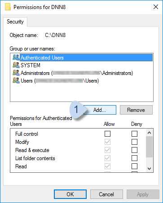Click the Users group icon
Screen dimensions: 163x203
click(16, 81)
